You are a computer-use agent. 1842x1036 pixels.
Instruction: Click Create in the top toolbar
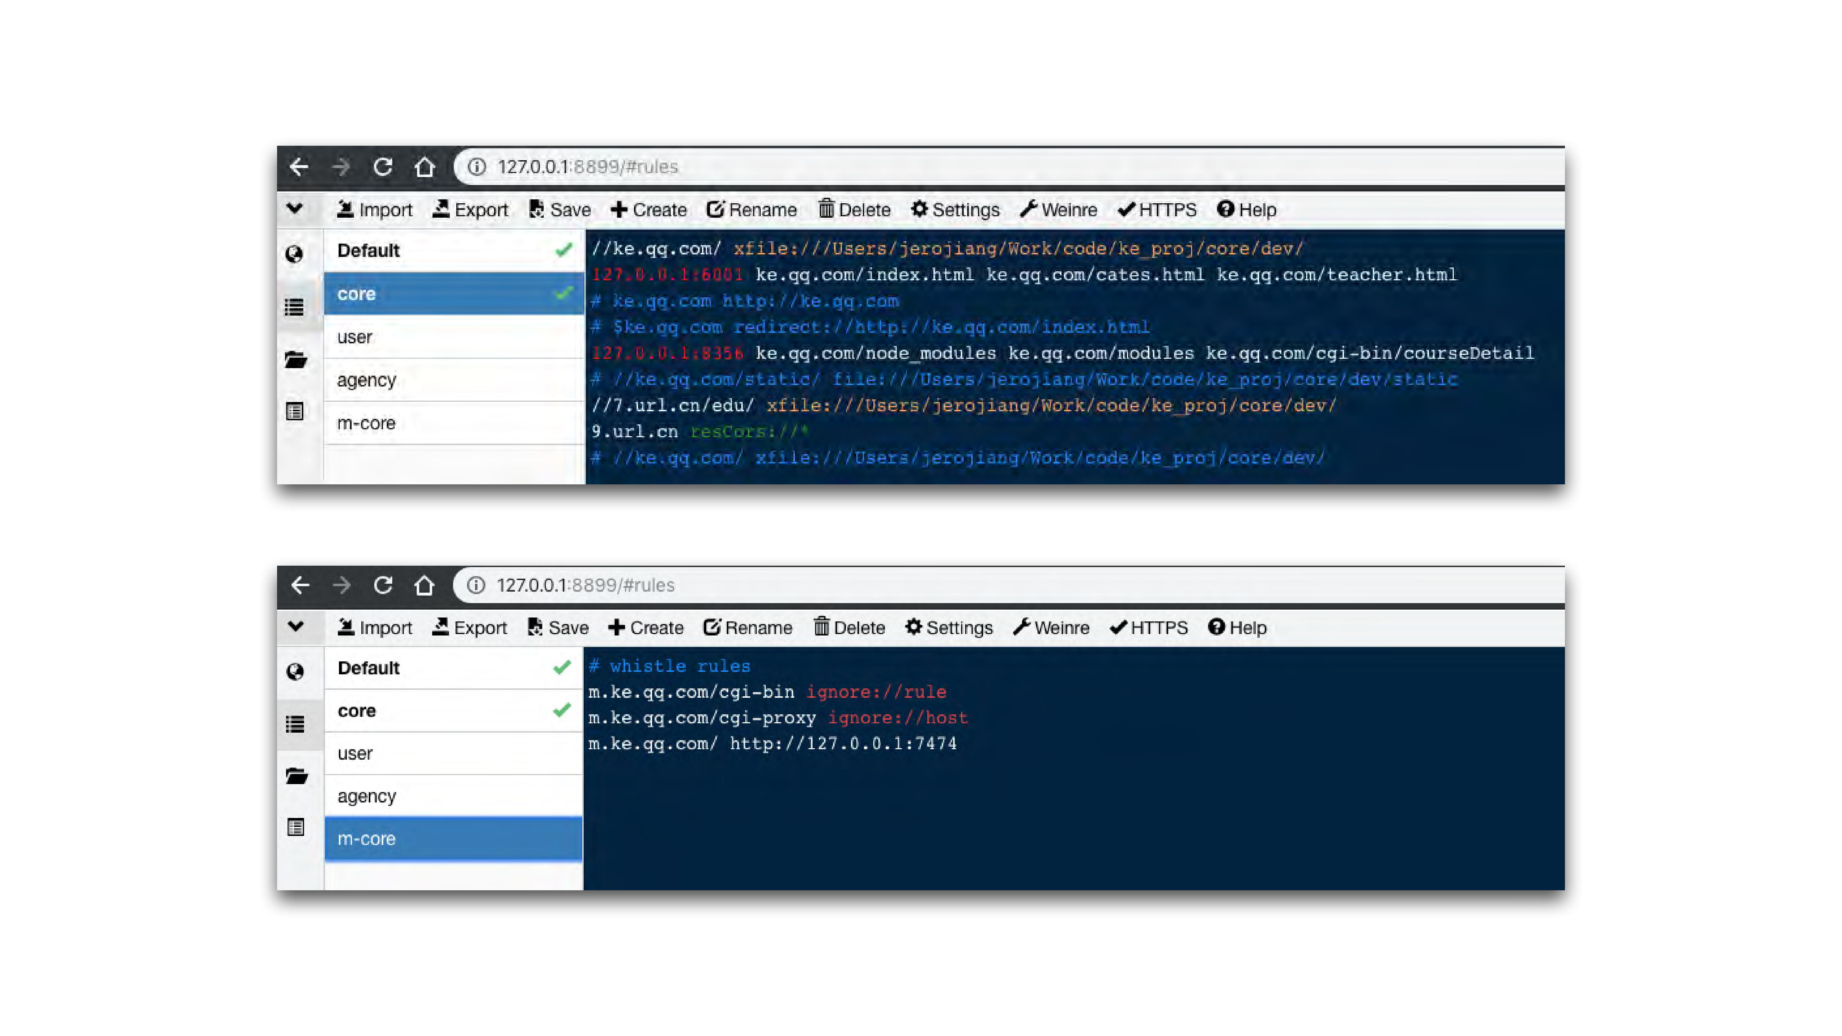[648, 209]
